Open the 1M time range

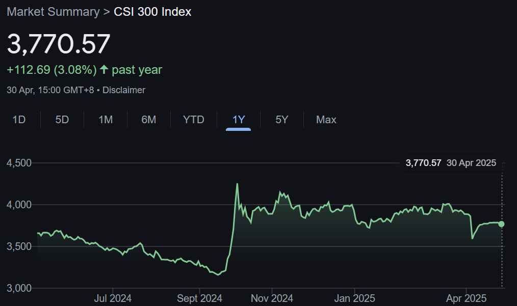tap(105, 119)
